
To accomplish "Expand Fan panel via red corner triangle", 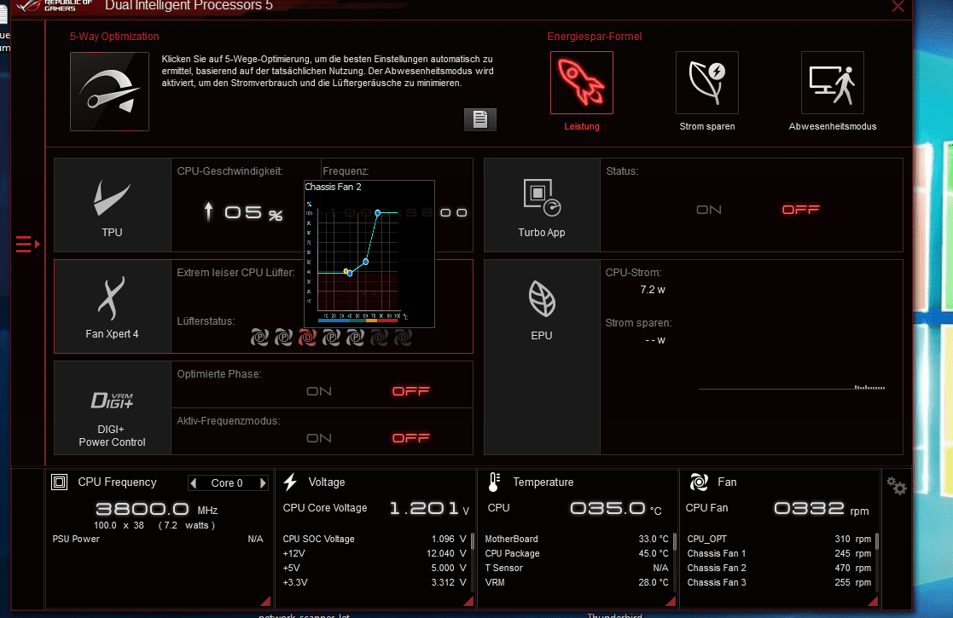I will pos(874,601).
